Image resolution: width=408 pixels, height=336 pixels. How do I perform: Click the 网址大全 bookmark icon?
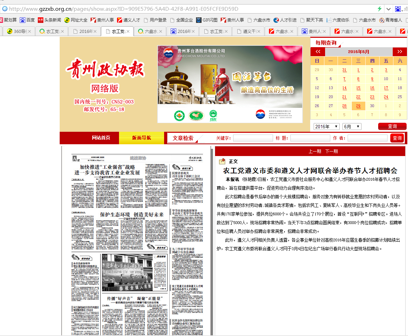pyautogui.click(x=67, y=20)
